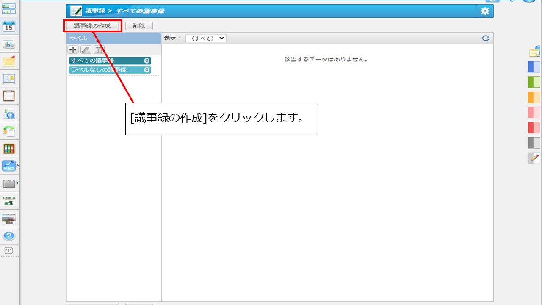Viewport: 542px width, 305px height.
Task: Open settings via the gear icon
Action: pyautogui.click(x=485, y=11)
